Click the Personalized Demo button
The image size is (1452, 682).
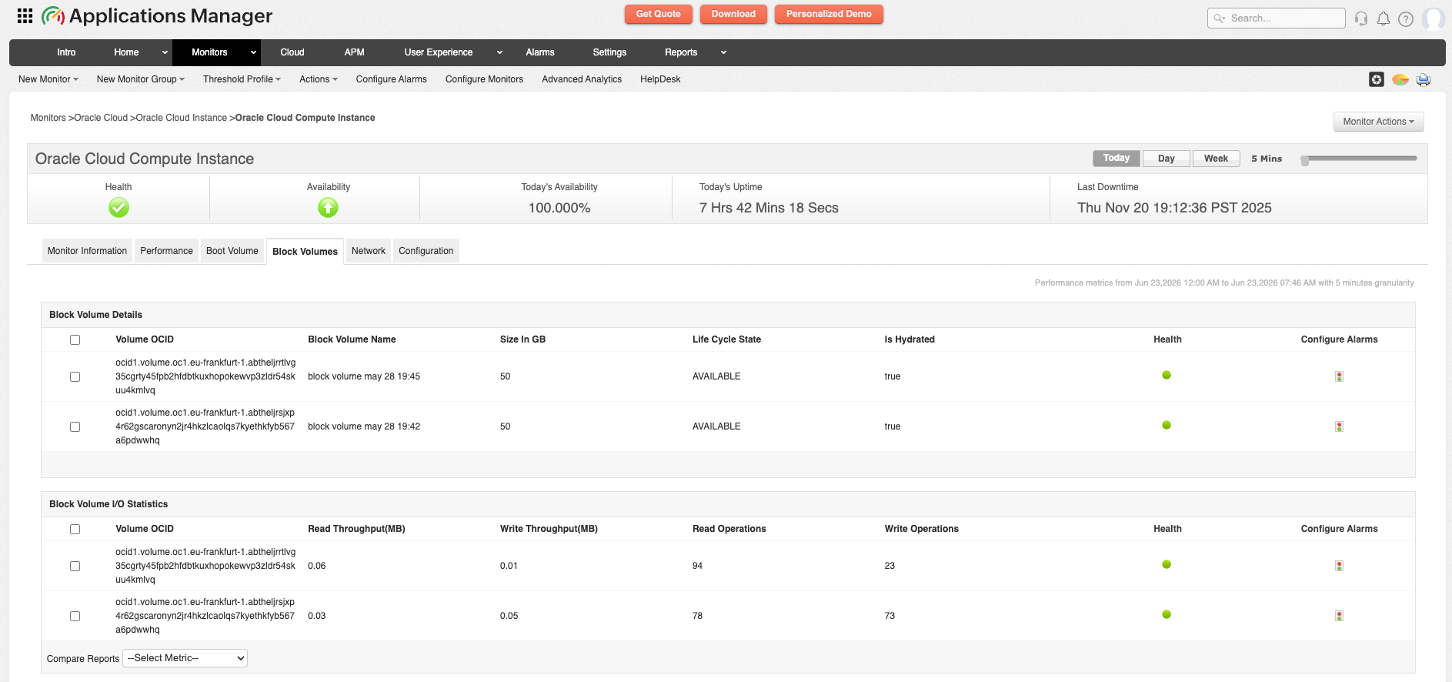[x=829, y=14]
